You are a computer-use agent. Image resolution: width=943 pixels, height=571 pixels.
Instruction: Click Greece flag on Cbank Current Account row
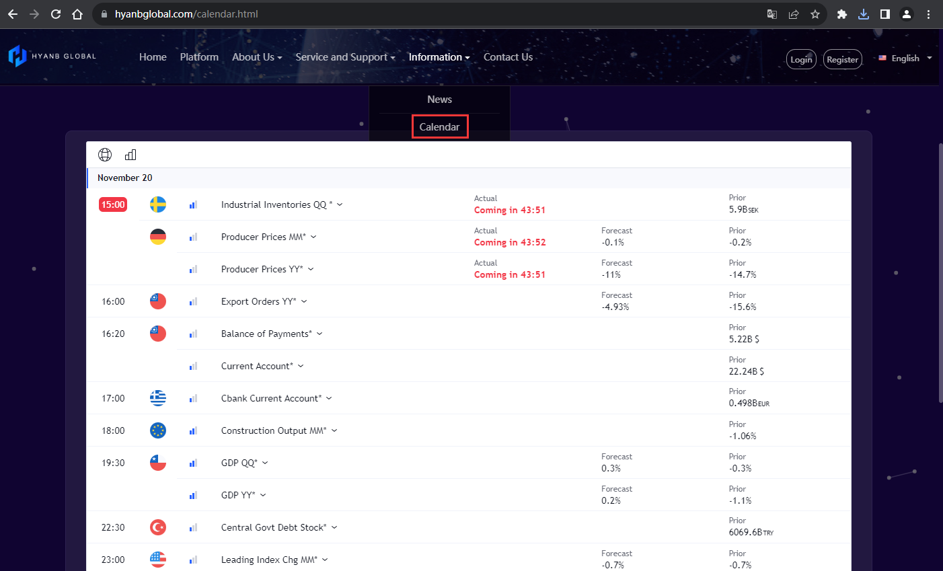158,398
